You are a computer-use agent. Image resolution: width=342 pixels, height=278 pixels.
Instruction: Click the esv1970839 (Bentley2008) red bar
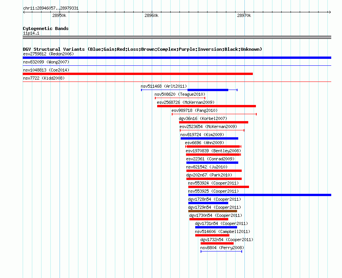pos(213,155)
